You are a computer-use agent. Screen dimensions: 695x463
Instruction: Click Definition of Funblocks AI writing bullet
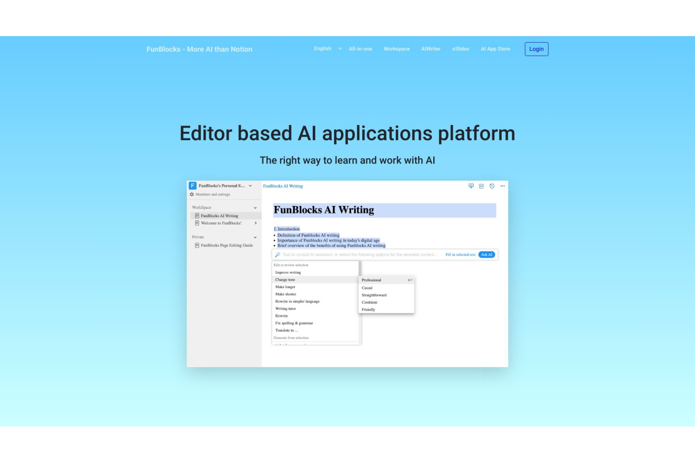click(308, 235)
